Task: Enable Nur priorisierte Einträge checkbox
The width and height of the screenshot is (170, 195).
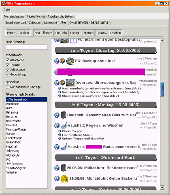Action: pos(8,87)
